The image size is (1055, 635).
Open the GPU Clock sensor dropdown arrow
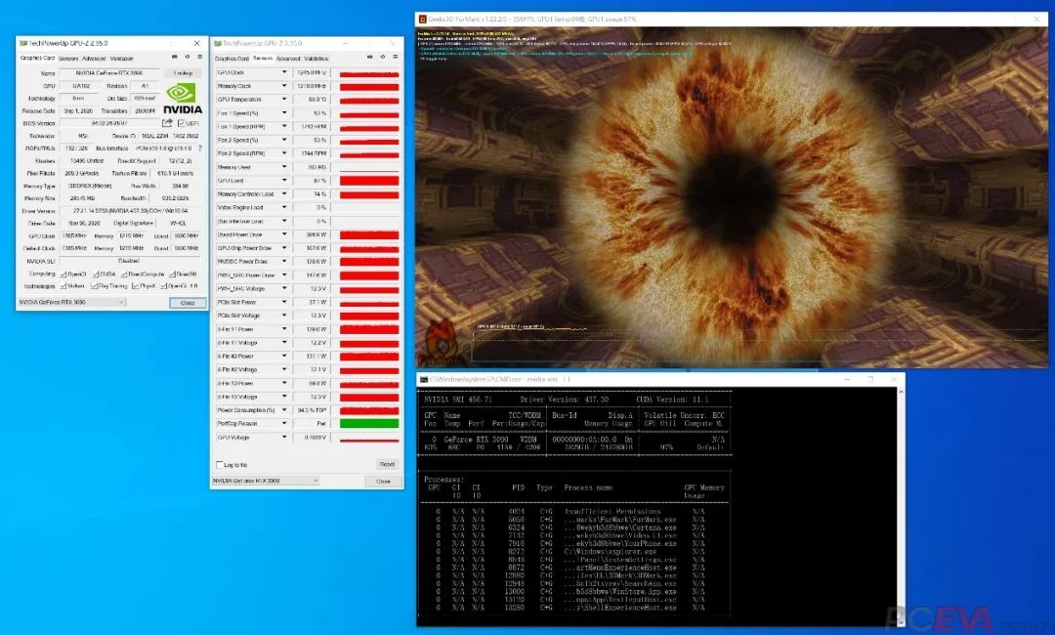pyautogui.click(x=284, y=72)
